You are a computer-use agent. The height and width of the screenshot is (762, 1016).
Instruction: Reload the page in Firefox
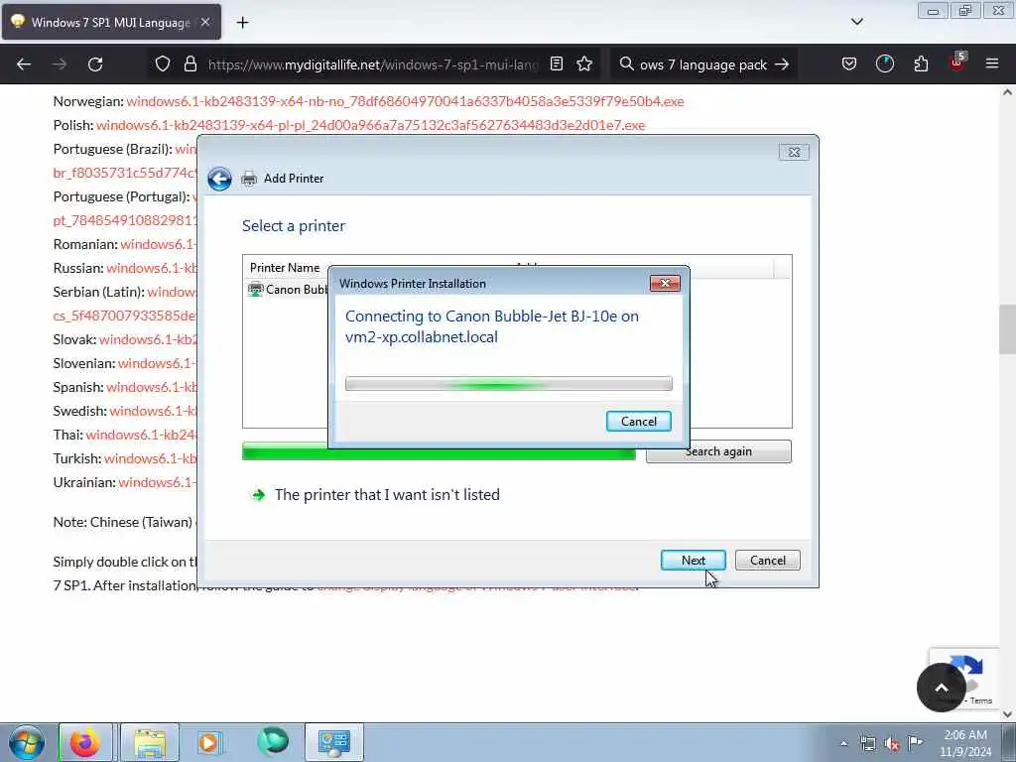(x=95, y=64)
